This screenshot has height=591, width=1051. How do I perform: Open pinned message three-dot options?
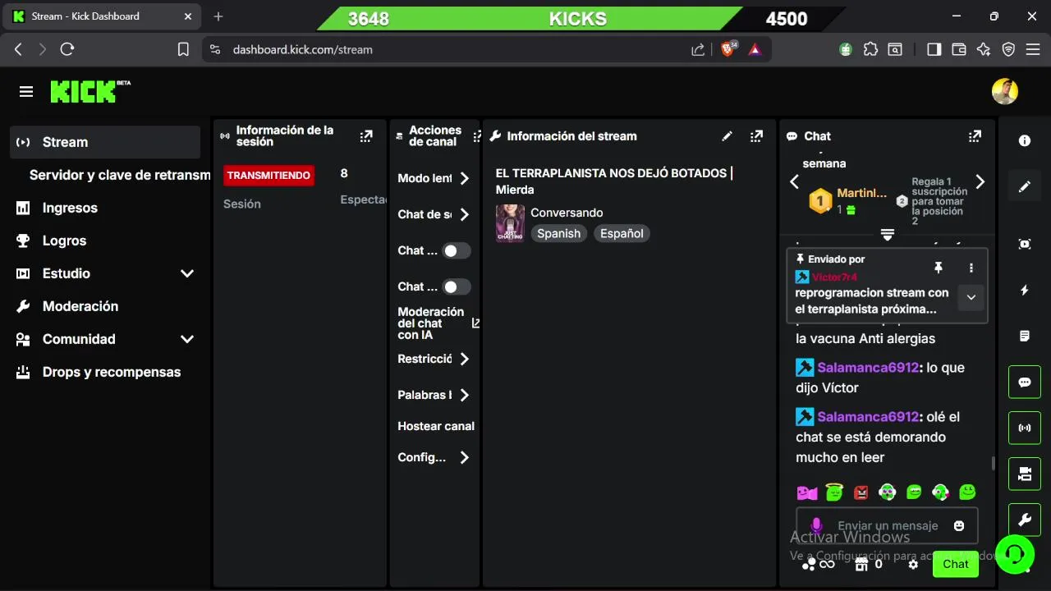pos(971,268)
